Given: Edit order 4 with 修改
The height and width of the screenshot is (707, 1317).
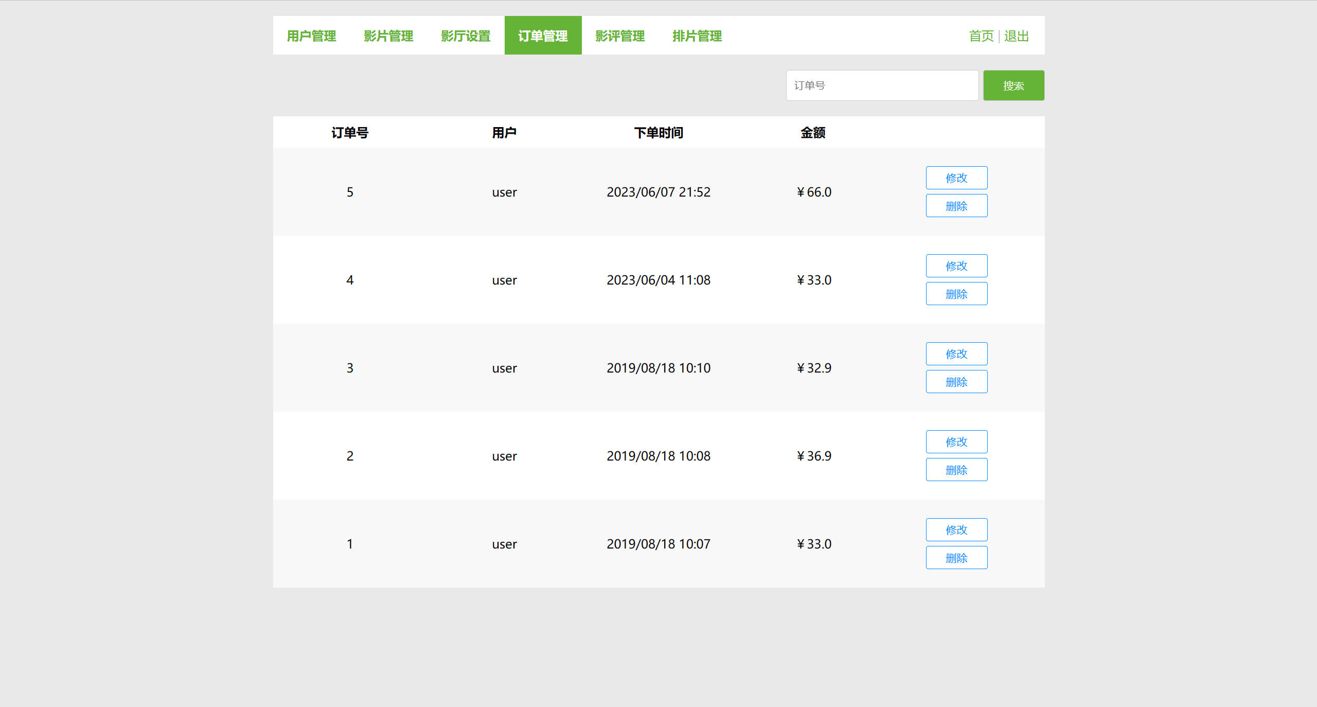Looking at the screenshot, I should [956, 266].
